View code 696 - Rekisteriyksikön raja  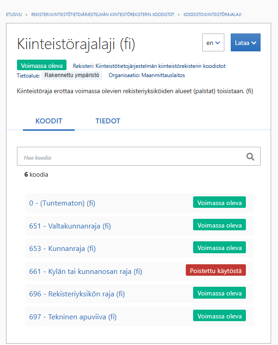(77, 294)
